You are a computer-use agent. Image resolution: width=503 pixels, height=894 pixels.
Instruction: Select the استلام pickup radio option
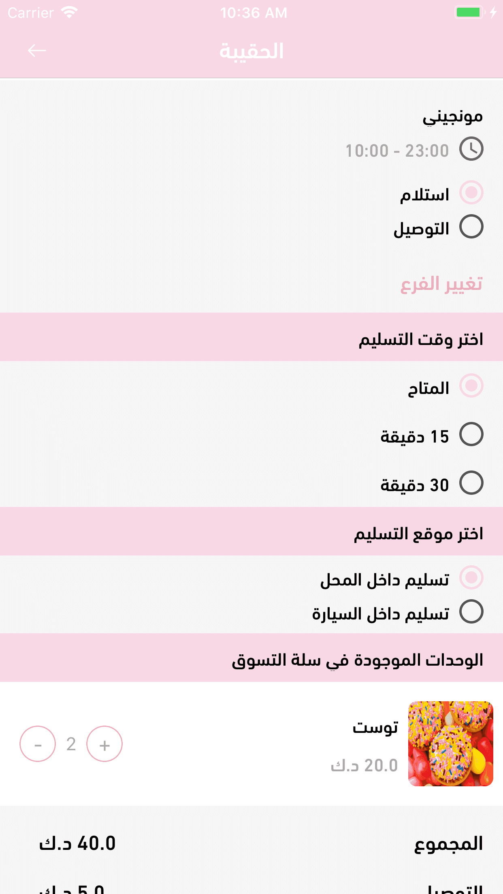tap(471, 192)
